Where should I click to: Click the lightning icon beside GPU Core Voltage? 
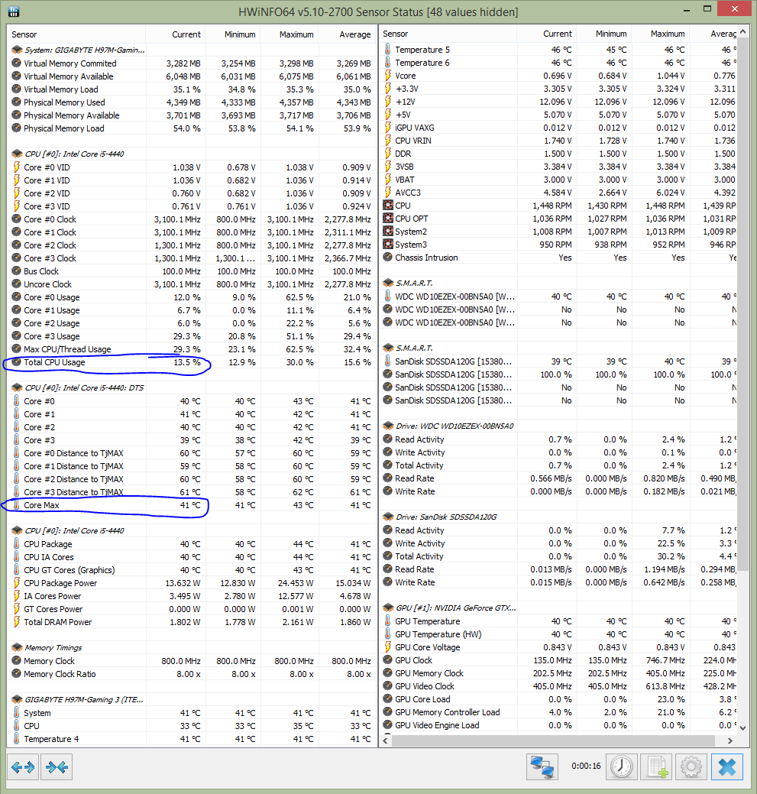[387, 647]
